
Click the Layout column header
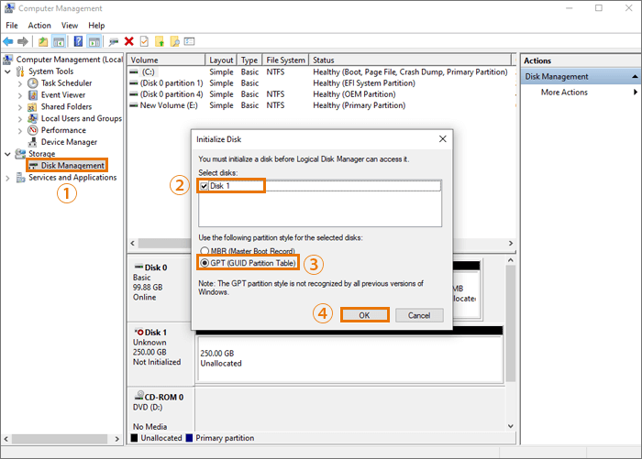[221, 60]
